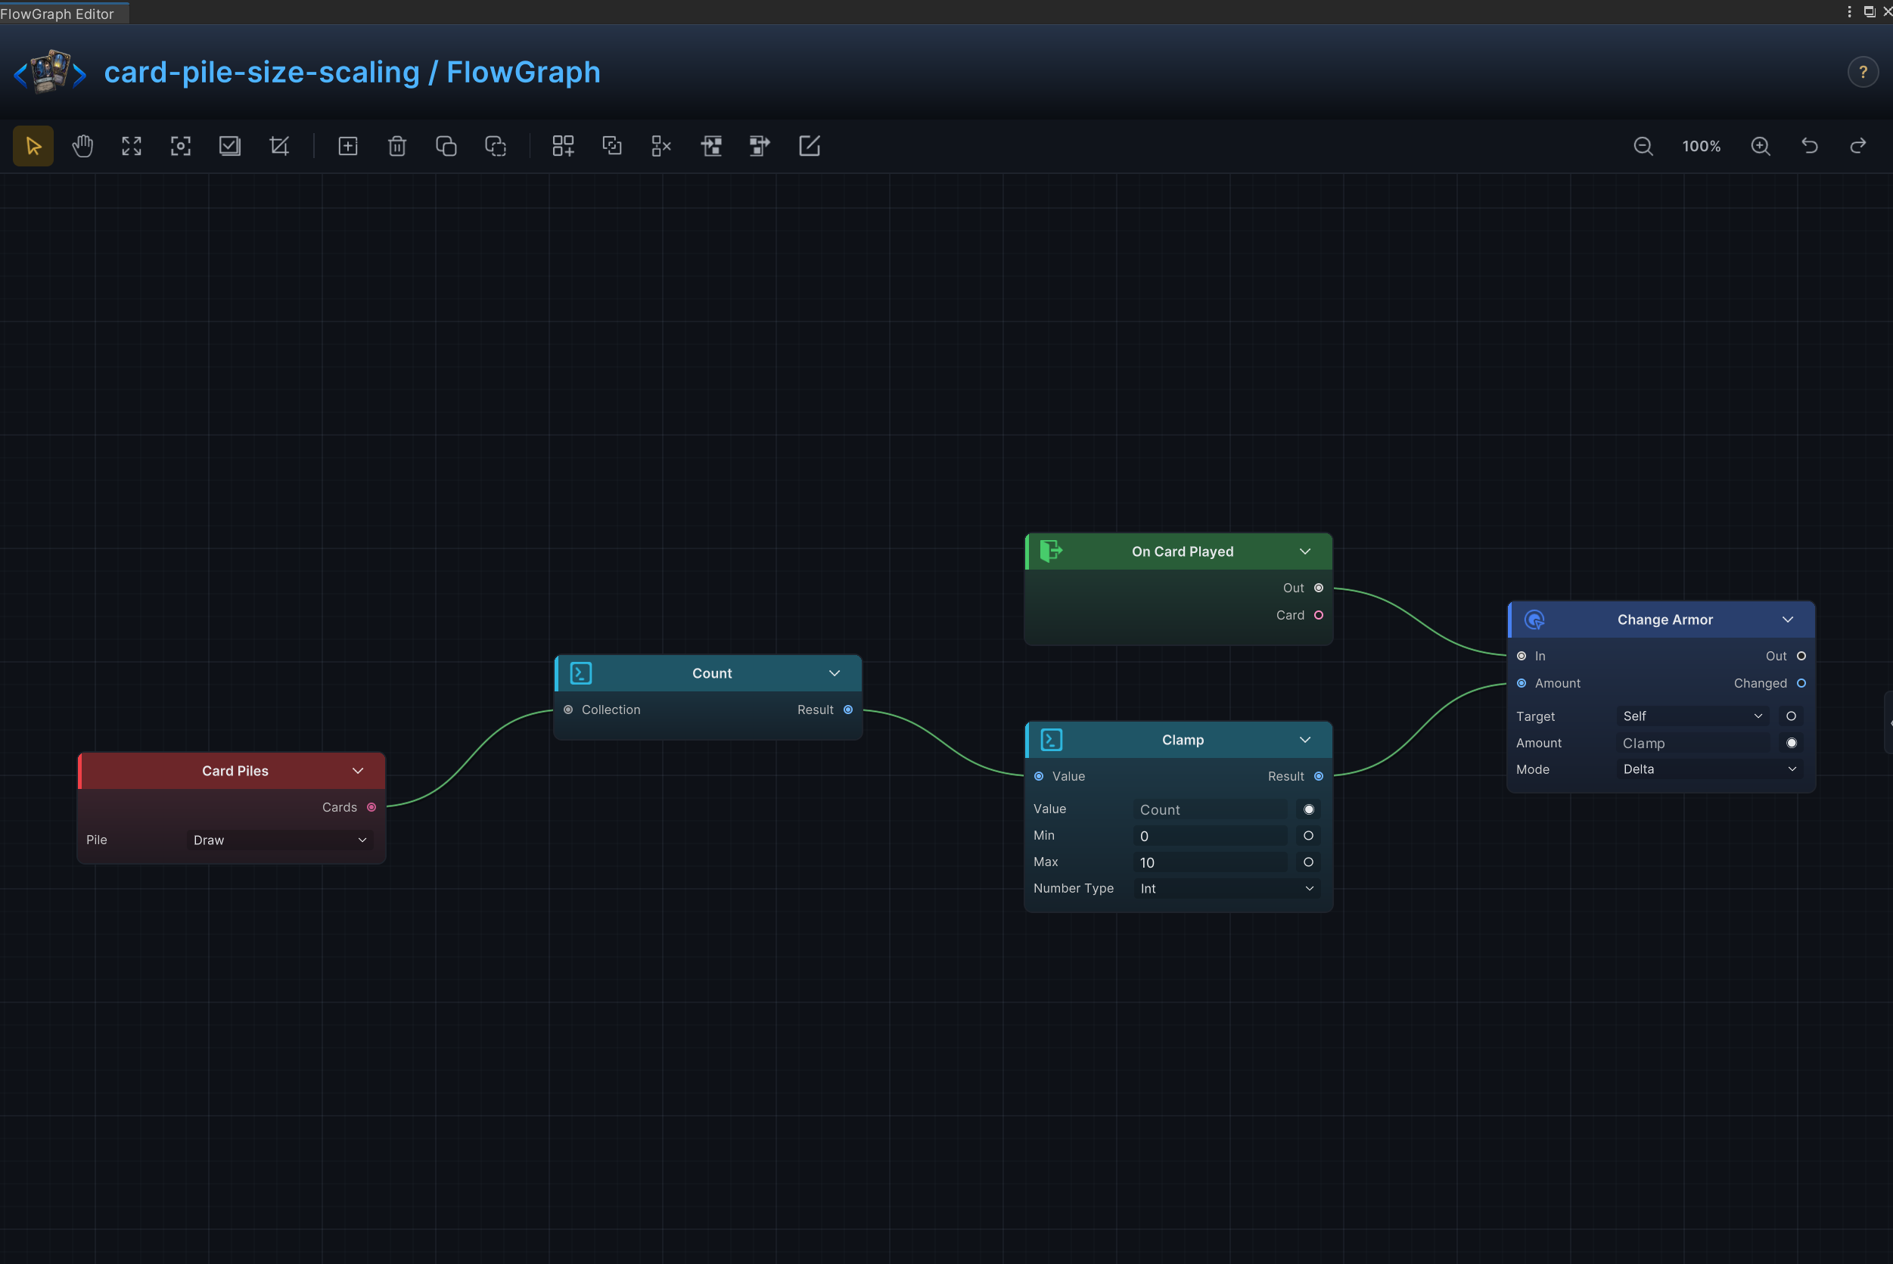Click the fit-to-screen expand arrows icon

[132, 146]
